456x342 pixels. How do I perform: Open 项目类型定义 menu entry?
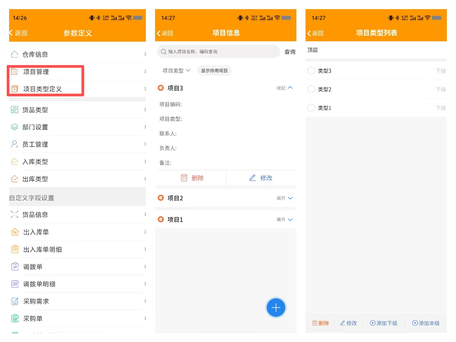[78, 89]
